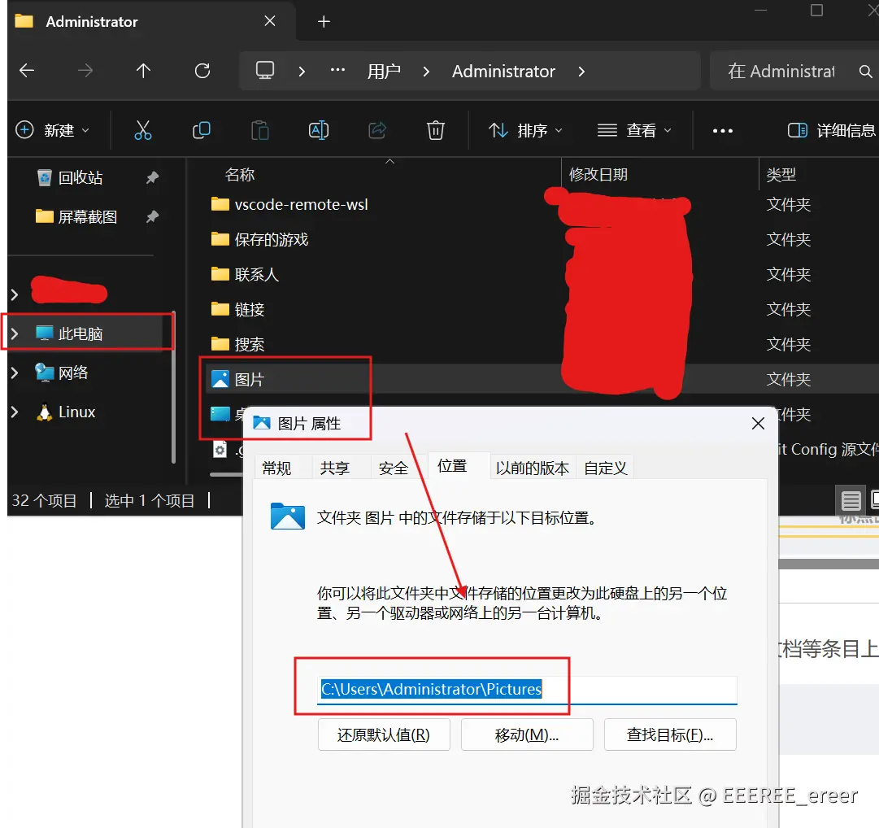
Task: Click the path field C:\Users\Administrator\Pictures
Action: click(x=527, y=690)
